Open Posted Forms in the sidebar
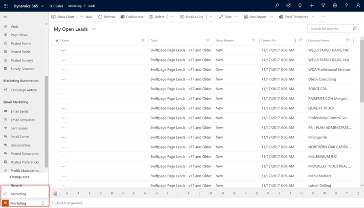Image resolution: width=364 pixels, height=208 pixels. tap(21, 43)
